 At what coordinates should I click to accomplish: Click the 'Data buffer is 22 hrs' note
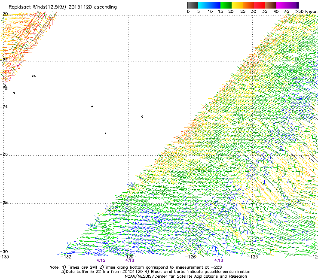[87, 272]
